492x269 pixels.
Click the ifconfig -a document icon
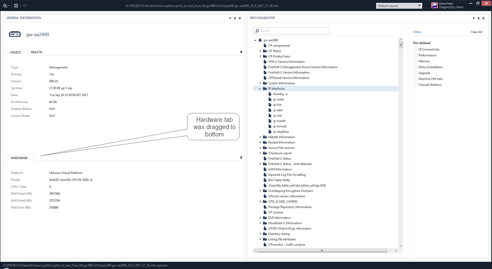[270, 94]
